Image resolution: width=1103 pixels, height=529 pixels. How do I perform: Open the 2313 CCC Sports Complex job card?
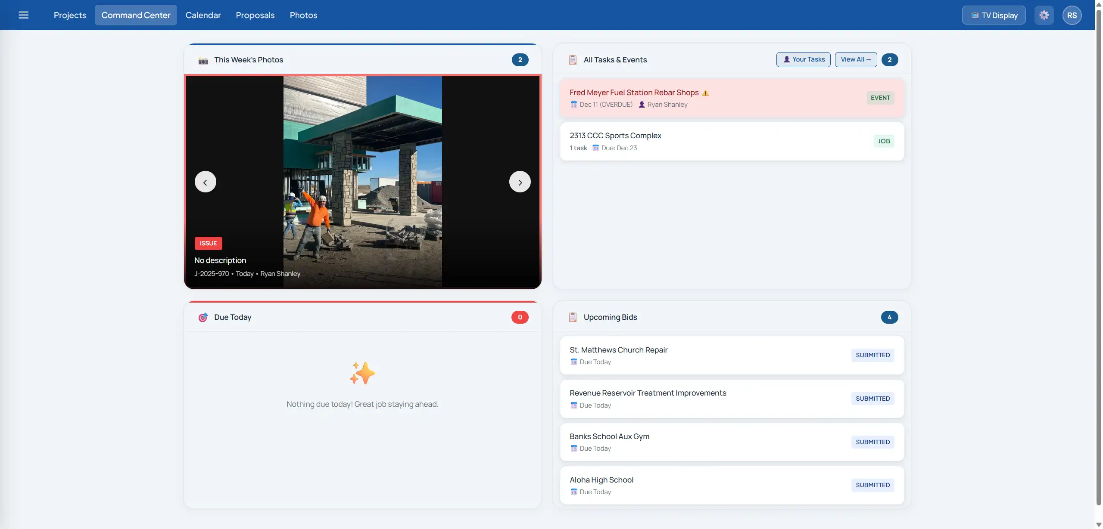point(731,141)
